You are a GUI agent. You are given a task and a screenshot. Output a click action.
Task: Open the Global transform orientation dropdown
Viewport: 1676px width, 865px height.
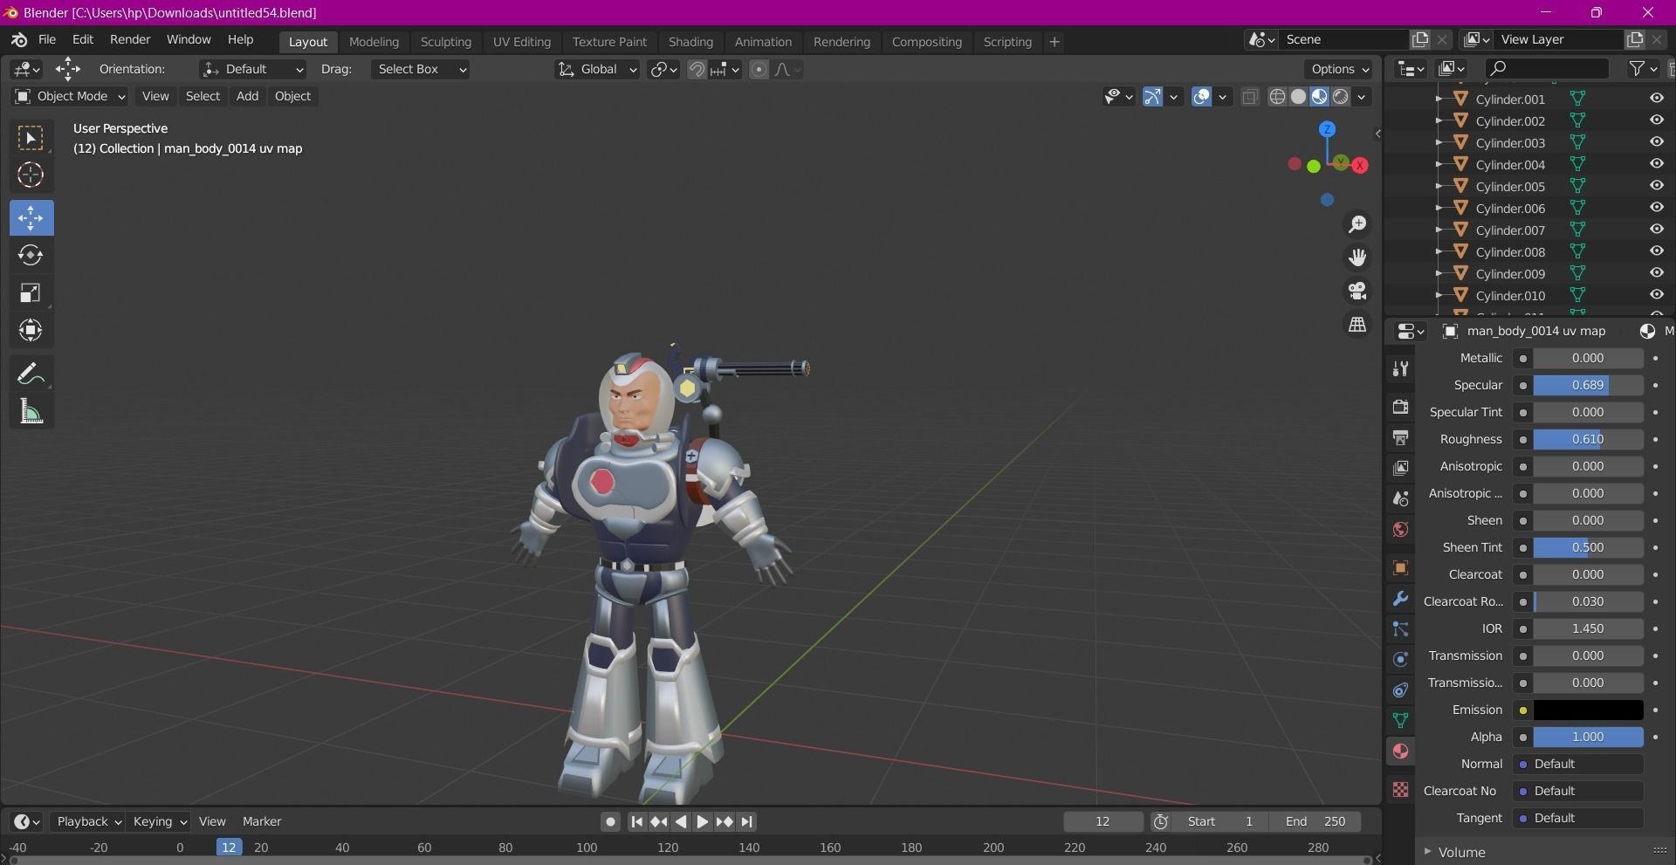click(x=597, y=69)
